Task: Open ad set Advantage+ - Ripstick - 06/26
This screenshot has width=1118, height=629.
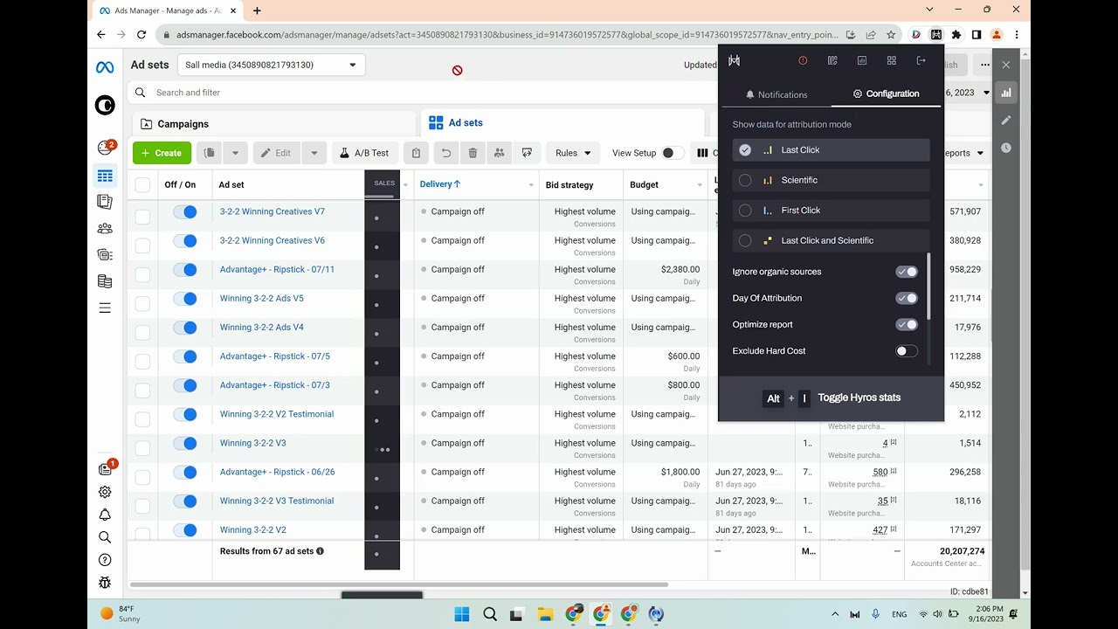Action: click(277, 472)
